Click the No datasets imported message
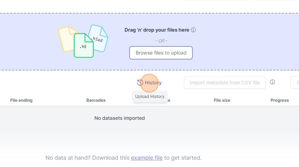The height and width of the screenshot is (167, 299). click(x=120, y=118)
